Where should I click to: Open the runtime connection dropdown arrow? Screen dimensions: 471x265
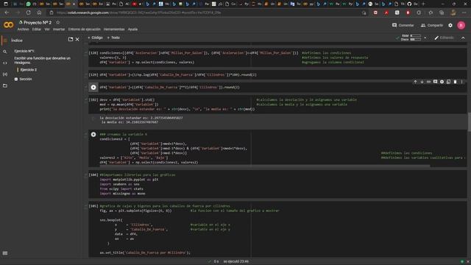[x=425, y=38]
